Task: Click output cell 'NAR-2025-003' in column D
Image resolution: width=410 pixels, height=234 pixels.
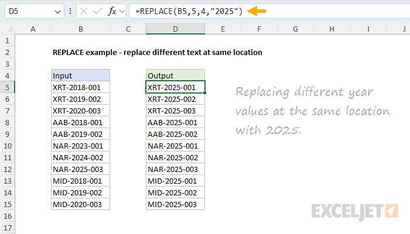Action: (x=175, y=169)
